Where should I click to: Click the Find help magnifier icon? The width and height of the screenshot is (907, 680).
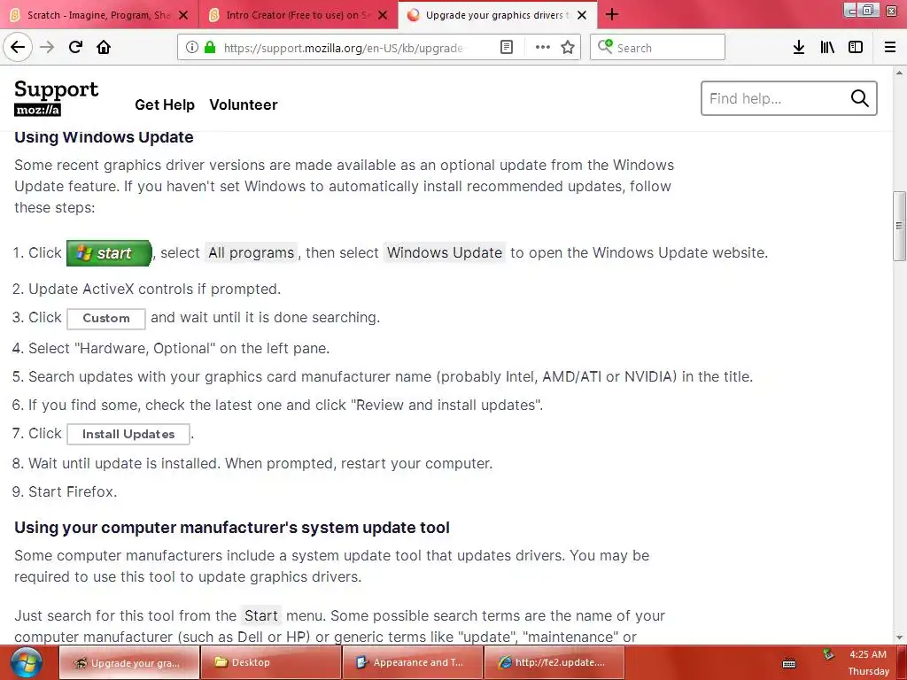[x=859, y=98]
